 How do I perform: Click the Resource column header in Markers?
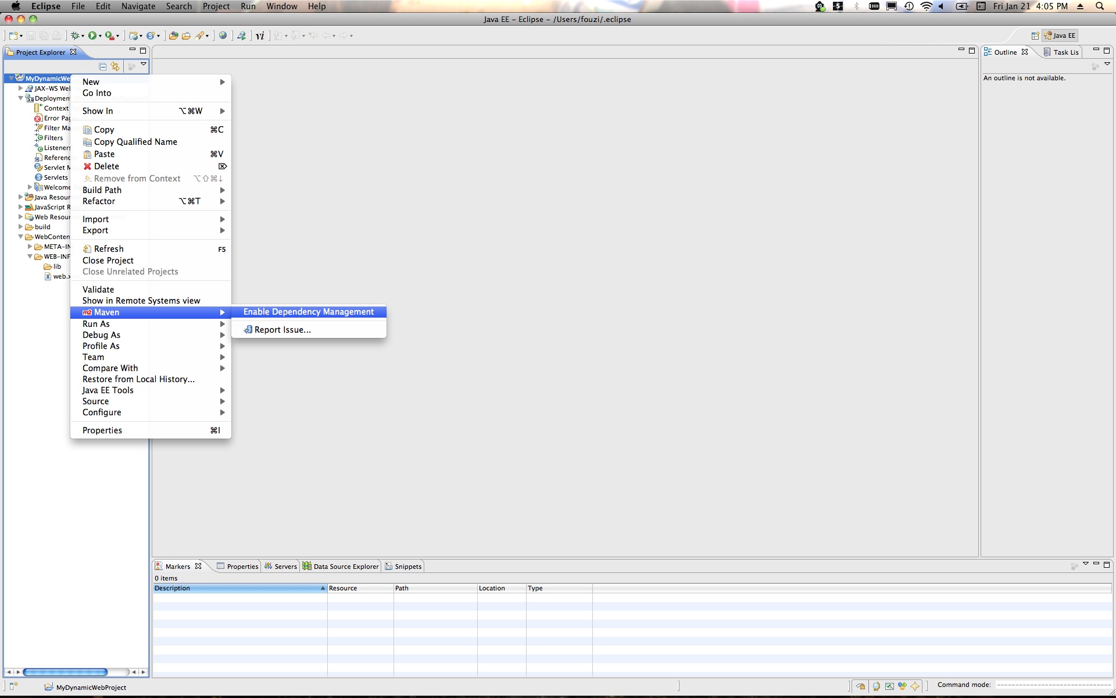point(360,588)
